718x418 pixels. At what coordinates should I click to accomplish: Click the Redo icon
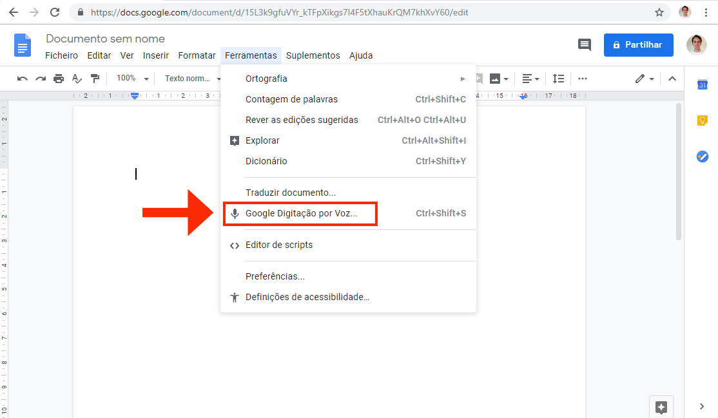coord(40,78)
